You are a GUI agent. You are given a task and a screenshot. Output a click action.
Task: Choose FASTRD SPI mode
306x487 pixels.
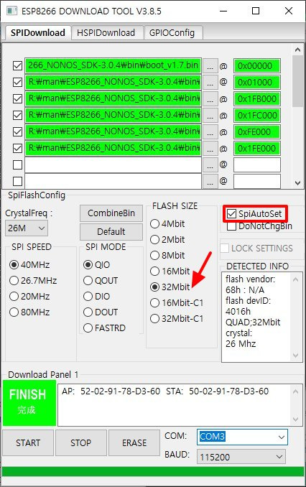tap(88, 328)
